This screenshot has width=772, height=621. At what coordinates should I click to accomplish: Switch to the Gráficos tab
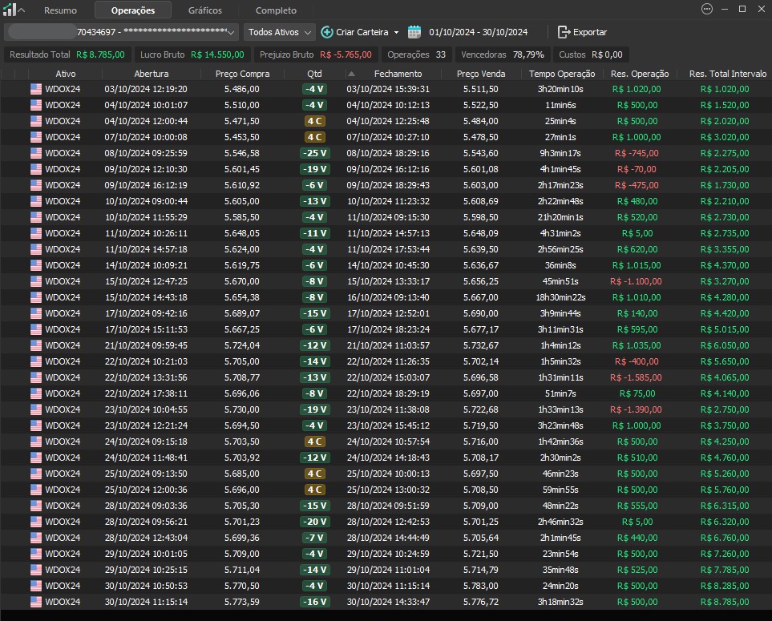(x=205, y=10)
